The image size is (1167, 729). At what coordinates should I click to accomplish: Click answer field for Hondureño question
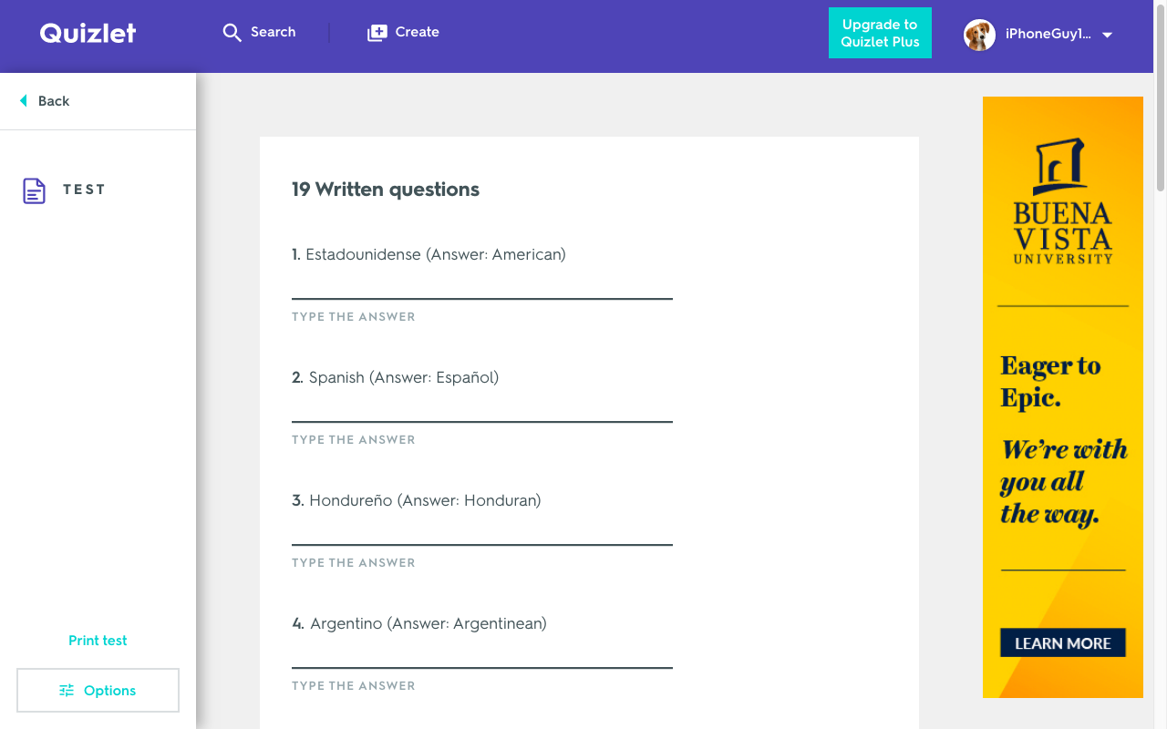coord(482,532)
